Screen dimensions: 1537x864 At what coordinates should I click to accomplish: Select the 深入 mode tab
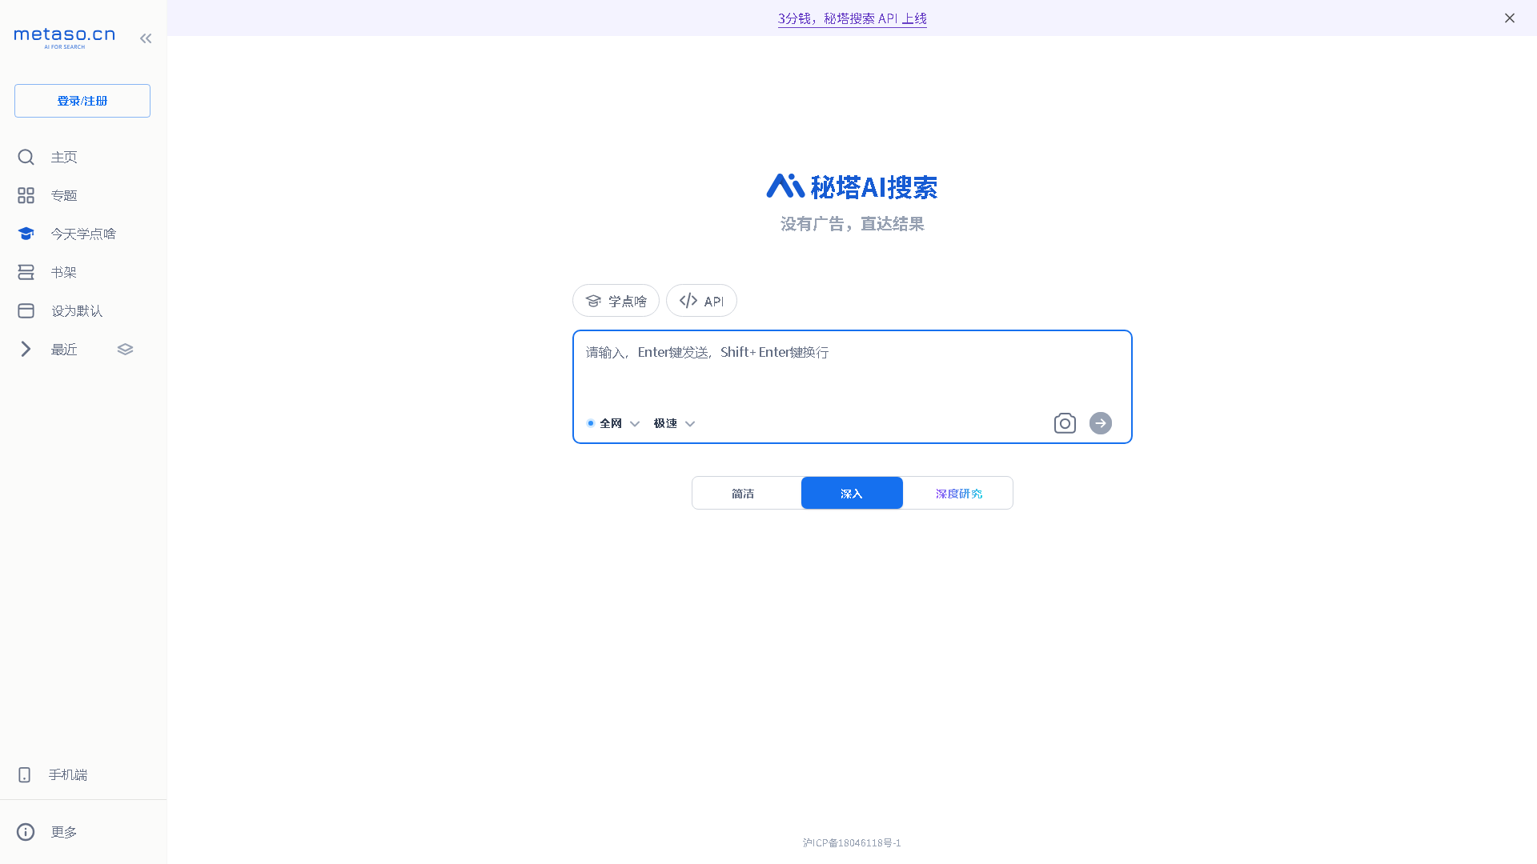click(x=852, y=493)
